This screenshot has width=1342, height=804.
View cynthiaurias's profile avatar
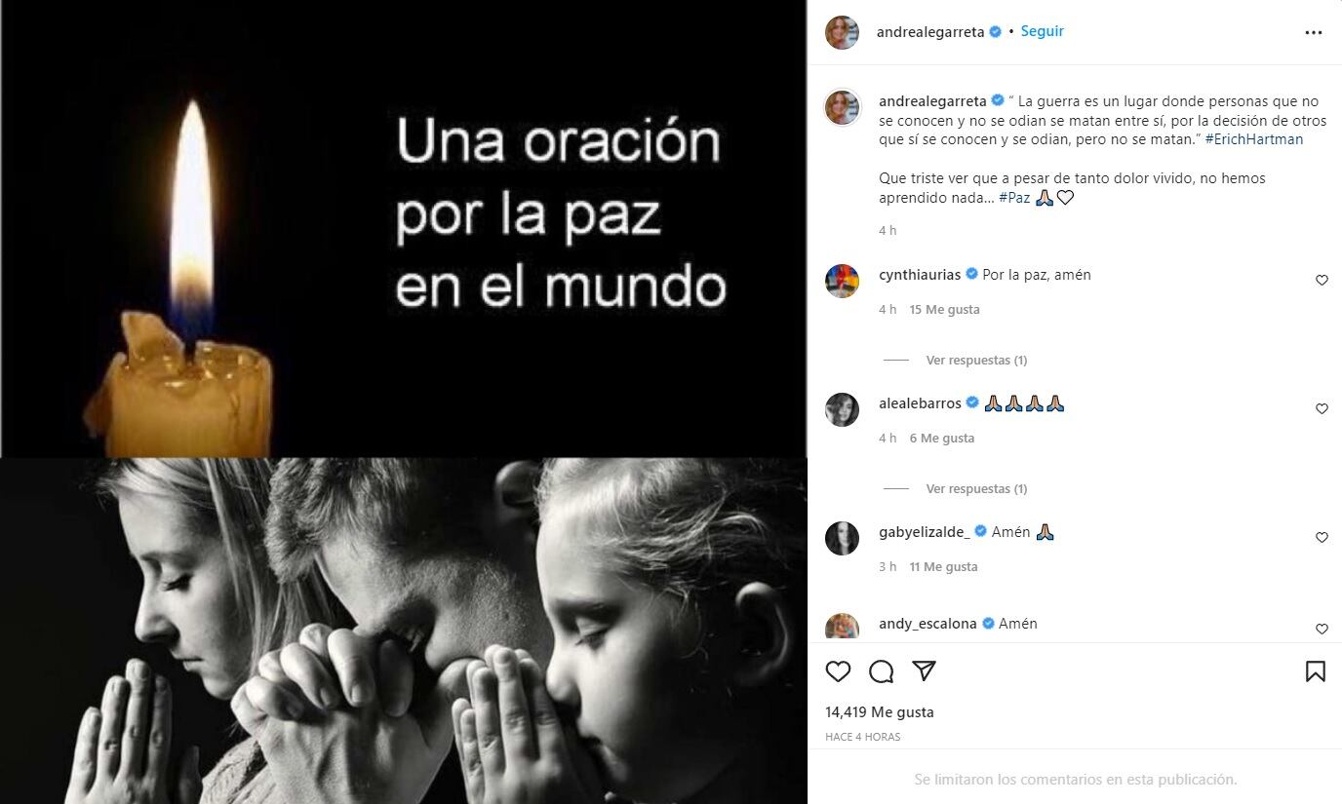tap(842, 281)
